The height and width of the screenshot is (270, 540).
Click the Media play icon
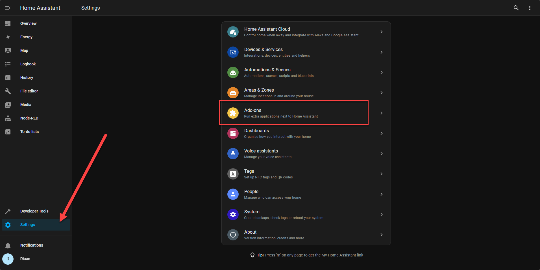pos(8,105)
